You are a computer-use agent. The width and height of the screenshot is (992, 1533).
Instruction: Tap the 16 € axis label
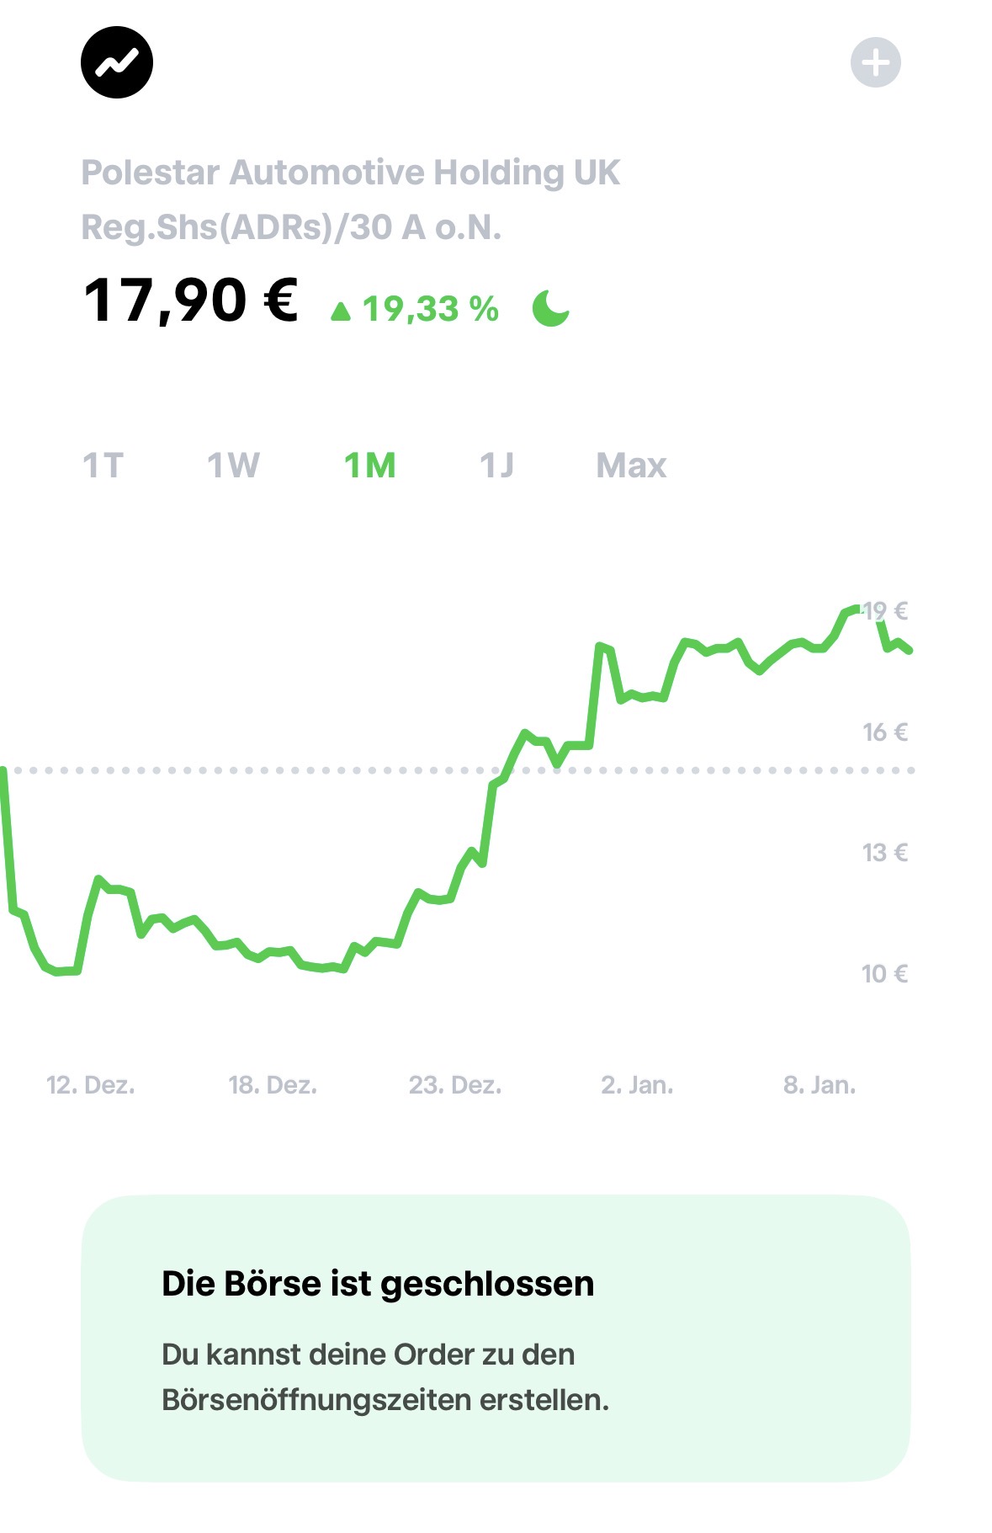pyautogui.click(x=884, y=732)
